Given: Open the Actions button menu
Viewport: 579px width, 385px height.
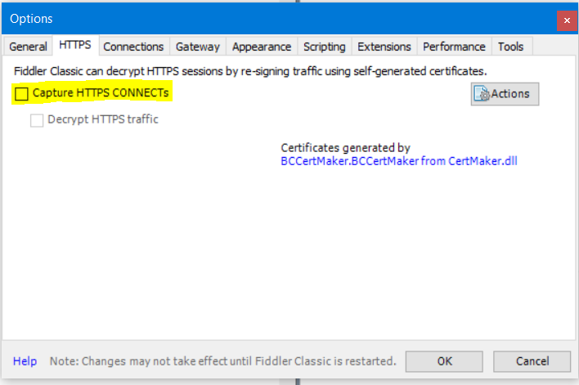Looking at the screenshot, I should tap(509, 94).
